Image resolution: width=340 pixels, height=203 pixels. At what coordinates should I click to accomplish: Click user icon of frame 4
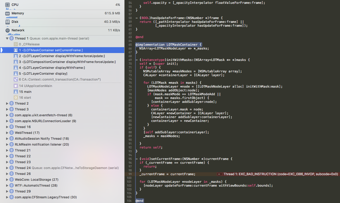coord(15,68)
